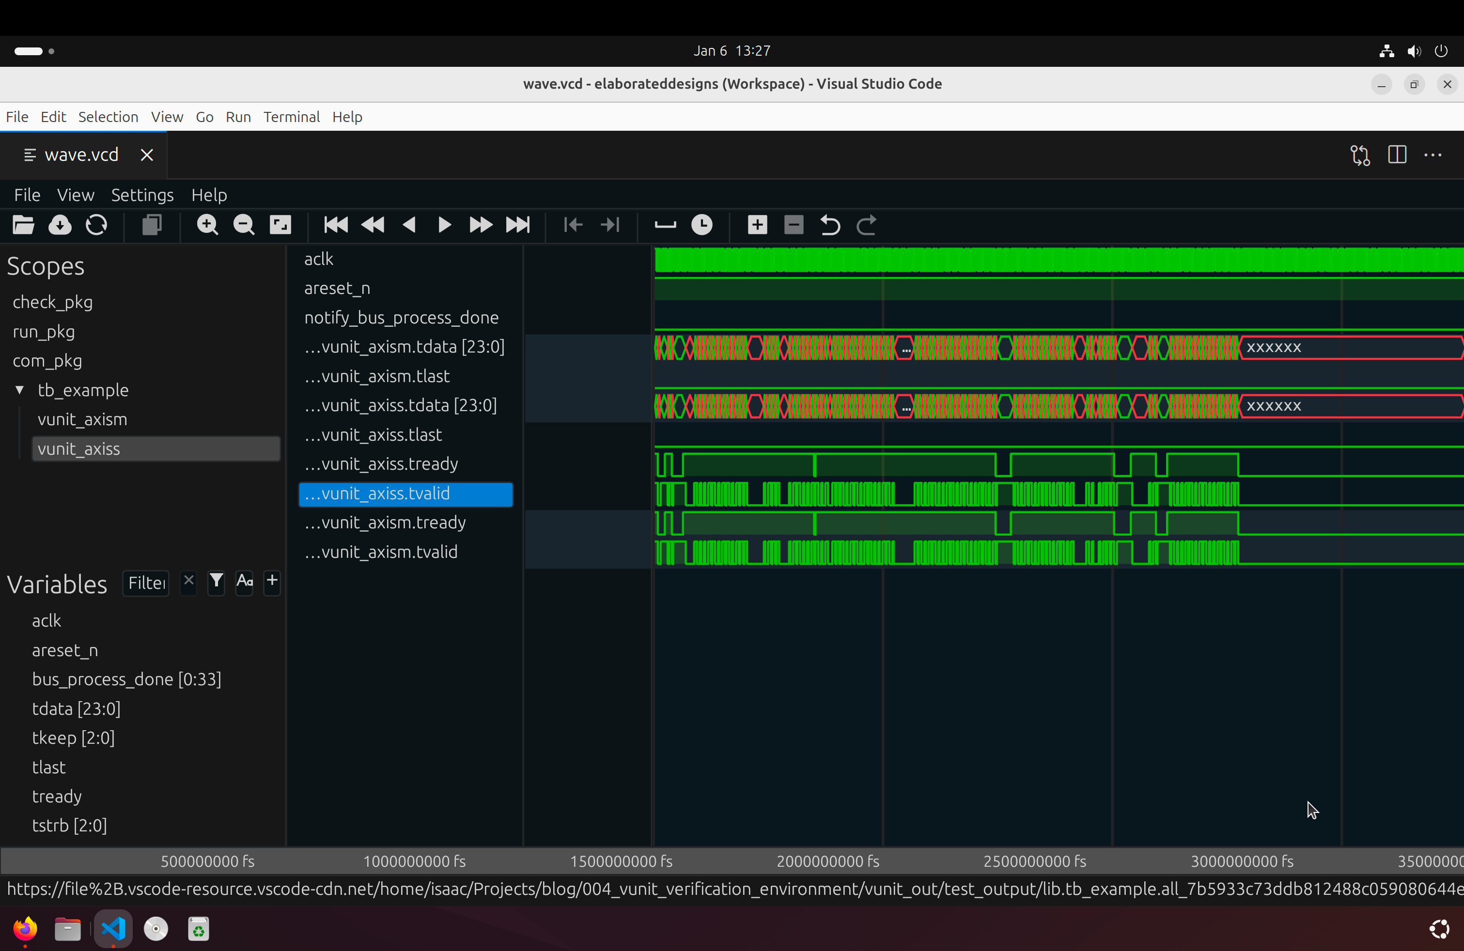Open the variable filter options funnel
Viewport: 1464px width, 951px height.
(217, 582)
